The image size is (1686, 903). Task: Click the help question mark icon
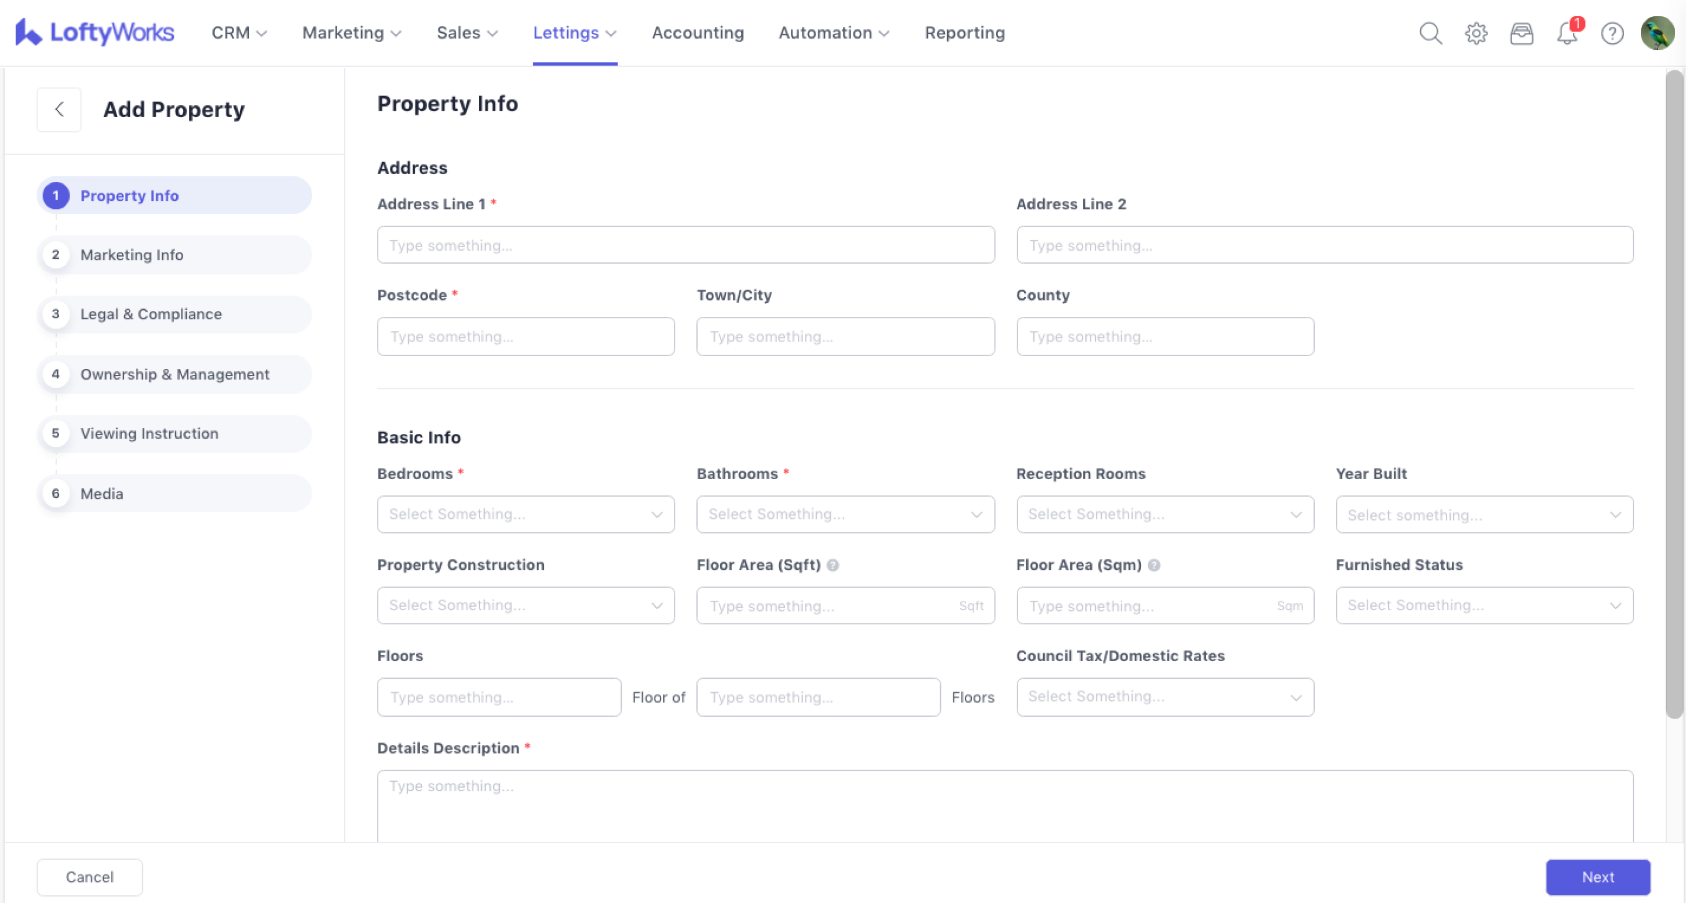1612,33
